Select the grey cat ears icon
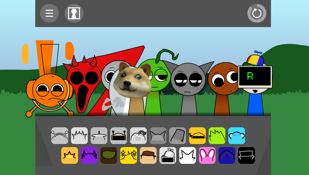This screenshot has width=309, height=175. point(158,136)
